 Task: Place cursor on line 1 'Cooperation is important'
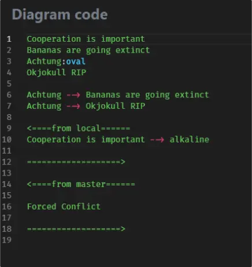pos(86,39)
